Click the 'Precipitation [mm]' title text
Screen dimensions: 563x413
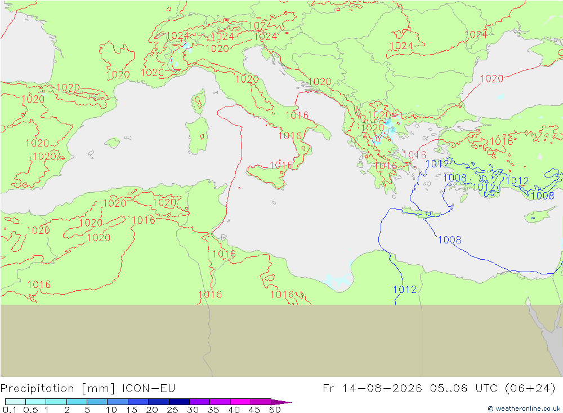pyautogui.click(x=57, y=389)
